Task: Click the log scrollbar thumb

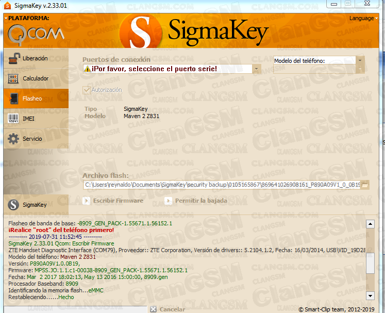Action: (x=370, y=263)
